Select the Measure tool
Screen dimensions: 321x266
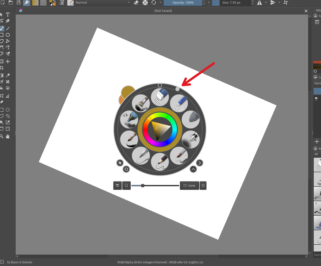pos(8,96)
